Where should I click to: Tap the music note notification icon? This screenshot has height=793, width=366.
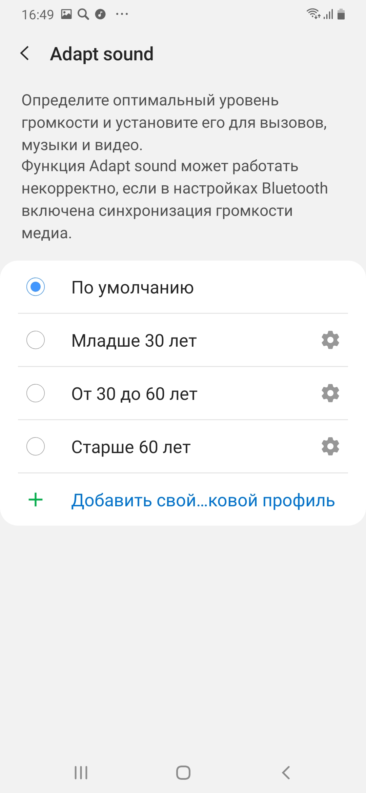pos(100,14)
